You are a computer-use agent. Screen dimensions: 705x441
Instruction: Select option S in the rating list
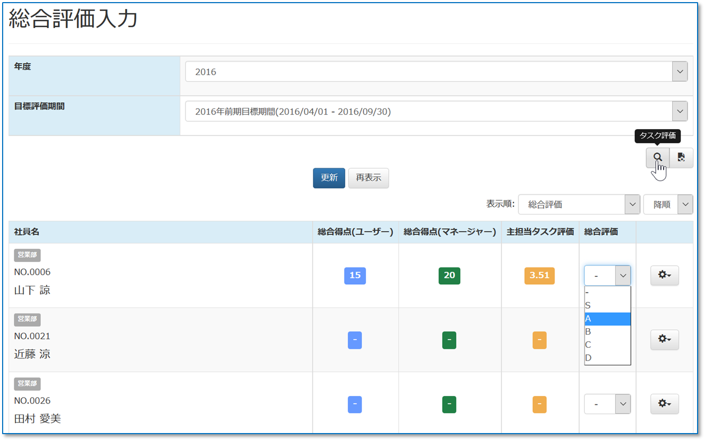coord(607,305)
